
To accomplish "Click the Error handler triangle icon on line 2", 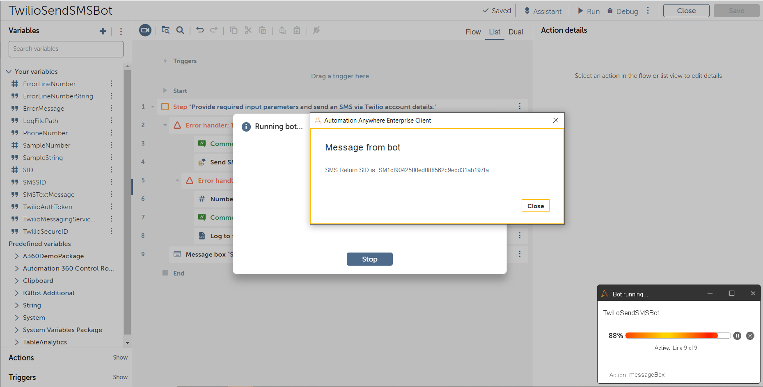I will point(177,125).
